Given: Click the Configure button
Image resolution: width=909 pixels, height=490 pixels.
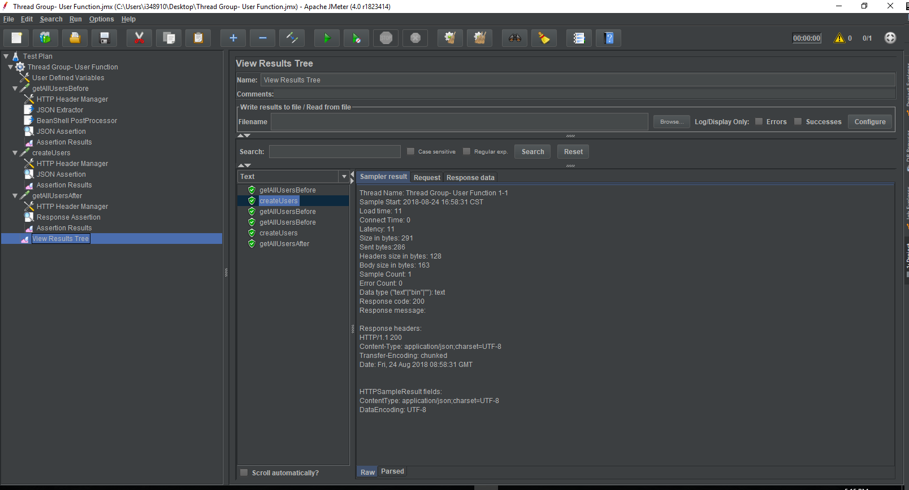Looking at the screenshot, I should click(869, 121).
